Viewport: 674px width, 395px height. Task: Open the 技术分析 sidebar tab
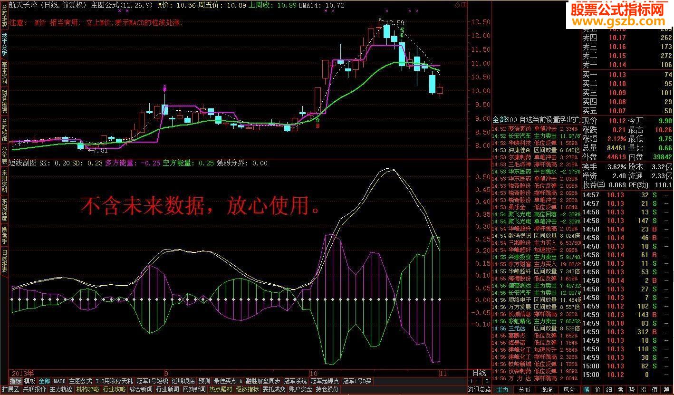[4, 45]
